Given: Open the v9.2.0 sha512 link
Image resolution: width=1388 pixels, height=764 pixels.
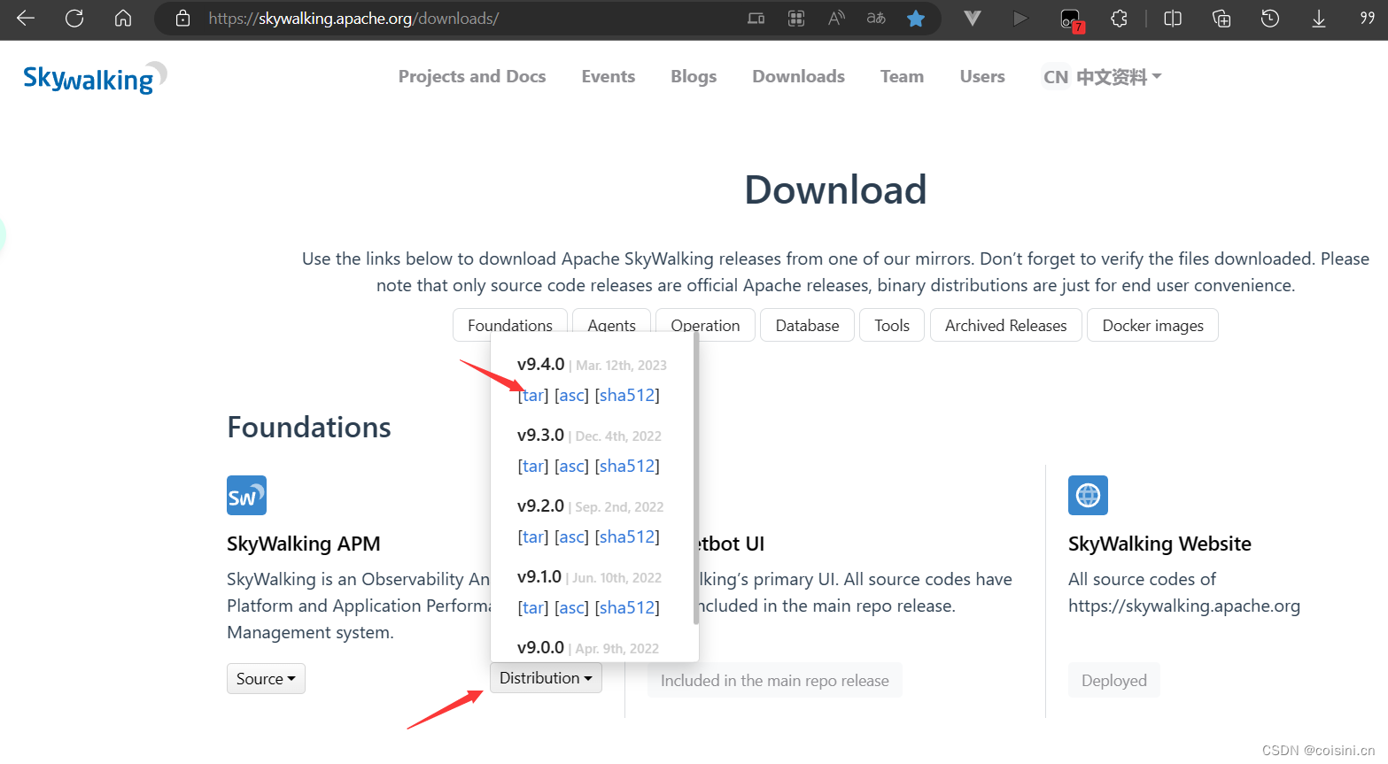Looking at the screenshot, I should (x=627, y=536).
